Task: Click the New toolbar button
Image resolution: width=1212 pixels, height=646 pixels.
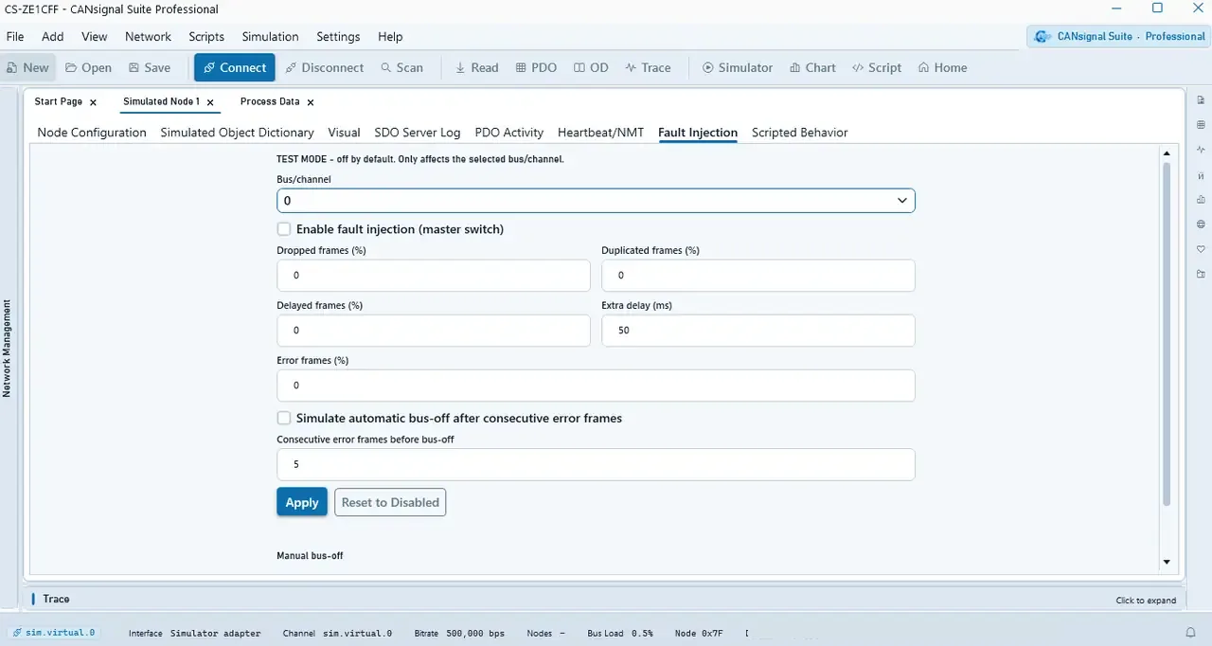Action: (28, 67)
